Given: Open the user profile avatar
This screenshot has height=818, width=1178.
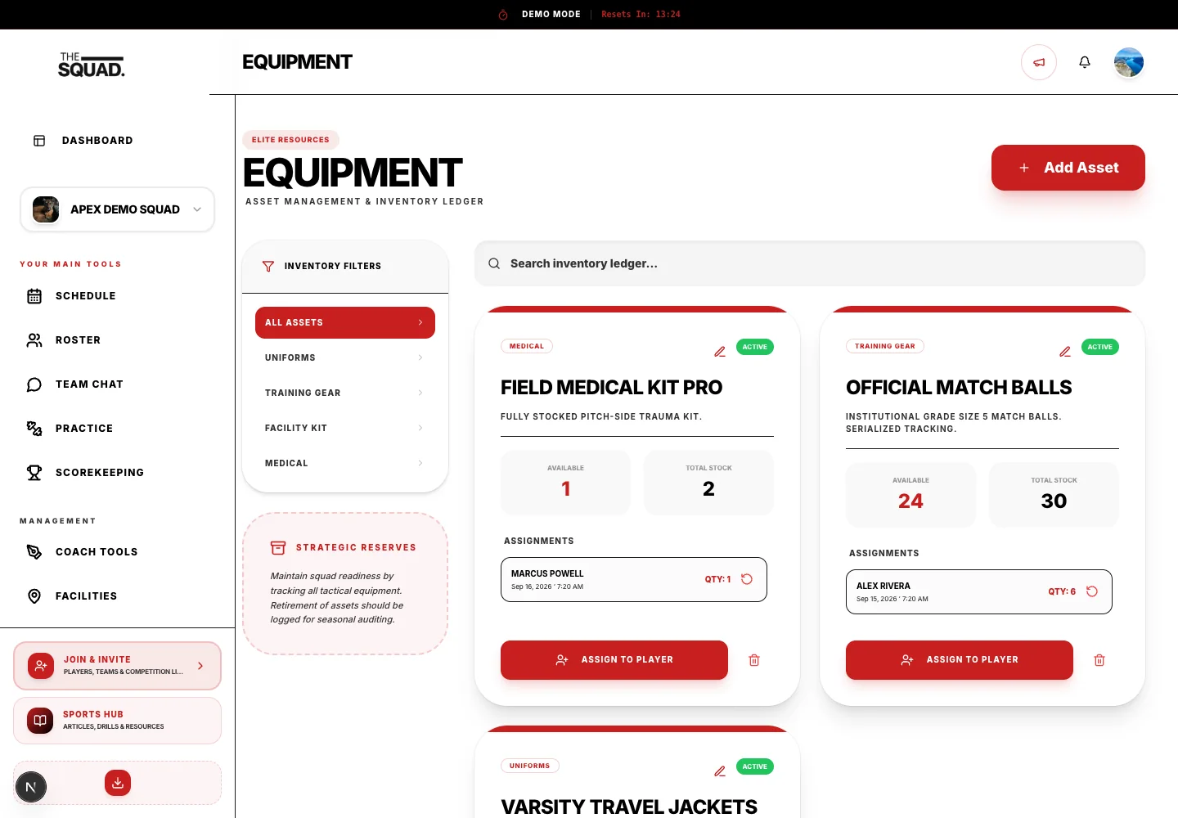Looking at the screenshot, I should (x=1129, y=62).
